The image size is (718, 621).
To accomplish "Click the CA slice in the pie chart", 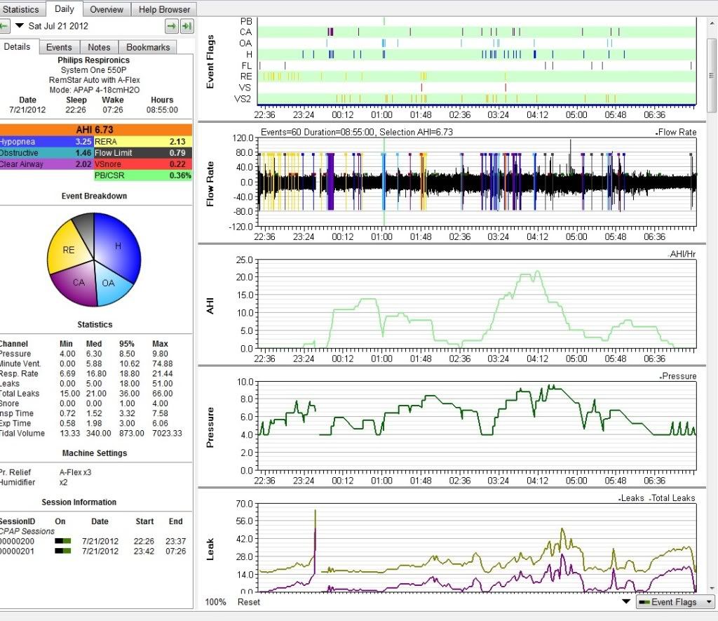I will (79, 283).
